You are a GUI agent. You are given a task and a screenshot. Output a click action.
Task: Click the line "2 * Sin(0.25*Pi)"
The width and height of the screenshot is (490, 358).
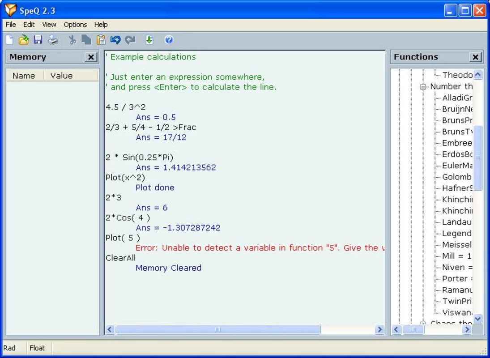[139, 158]
